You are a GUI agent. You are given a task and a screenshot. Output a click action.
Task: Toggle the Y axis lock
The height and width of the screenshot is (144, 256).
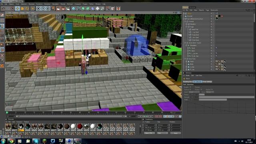(x=43, y=8)
